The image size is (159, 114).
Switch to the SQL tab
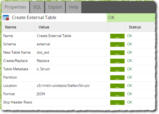tap(37, 7)
